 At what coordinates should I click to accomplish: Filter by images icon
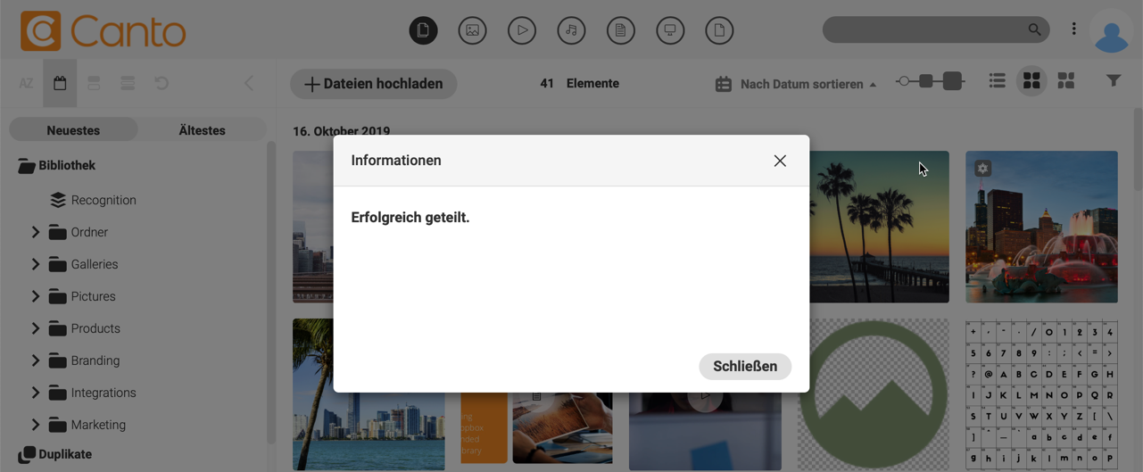click(x=472, y=30)
